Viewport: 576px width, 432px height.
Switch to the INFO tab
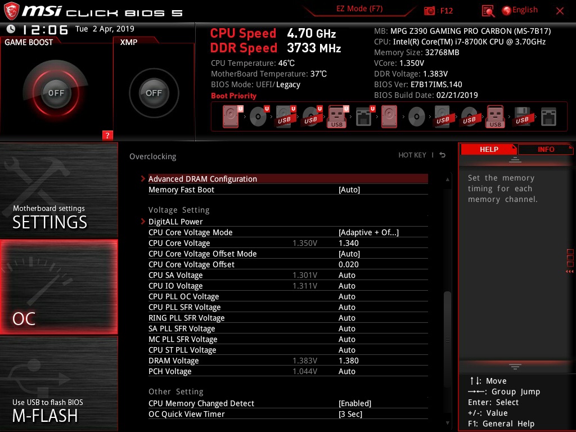pos(546,150)
